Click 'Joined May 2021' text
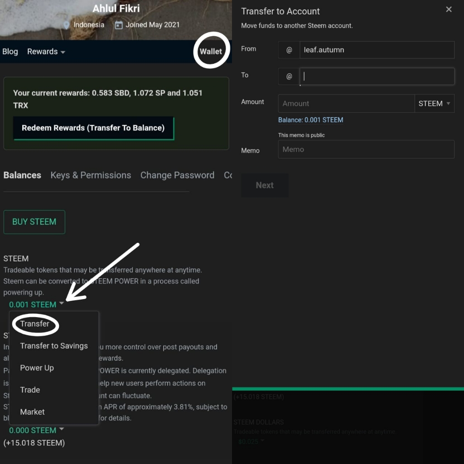This screenshot has width=464, height=464. pyautogui.click(x=152, y=25)
